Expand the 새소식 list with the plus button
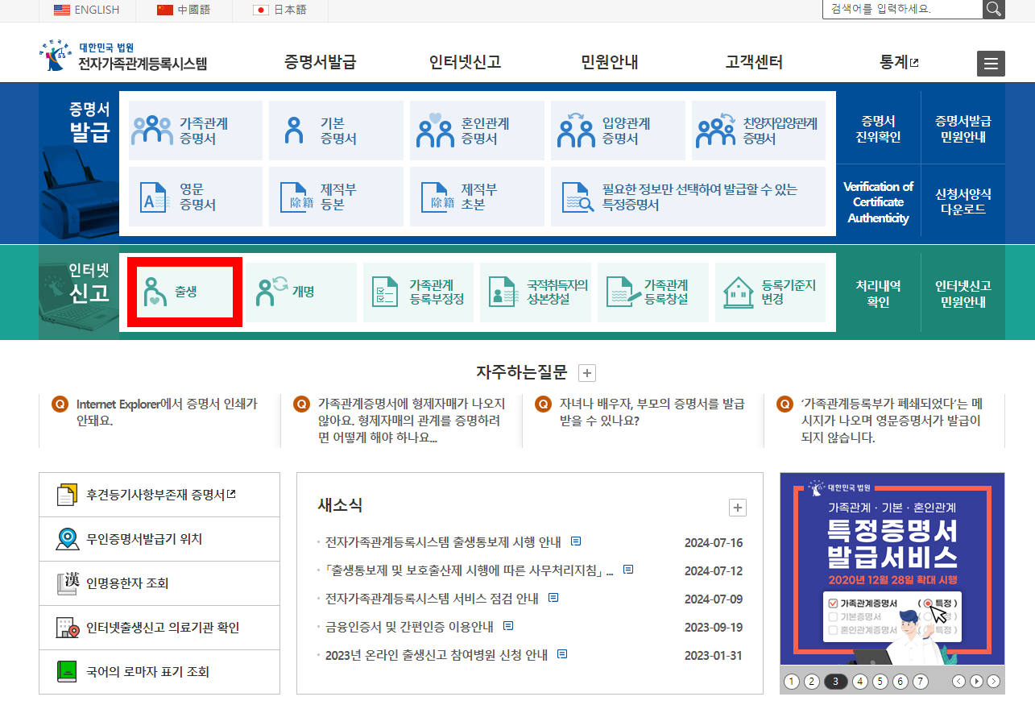1035x705 pixels. pyautogui.click(x=737, y=507)
